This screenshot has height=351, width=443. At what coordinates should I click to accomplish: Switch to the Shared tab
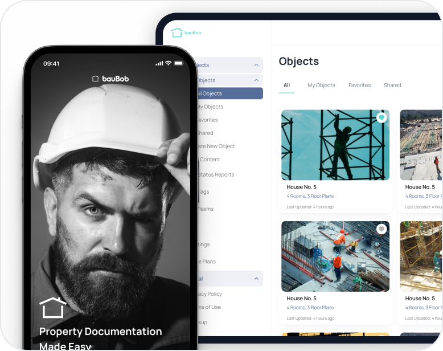coord(392,85)
